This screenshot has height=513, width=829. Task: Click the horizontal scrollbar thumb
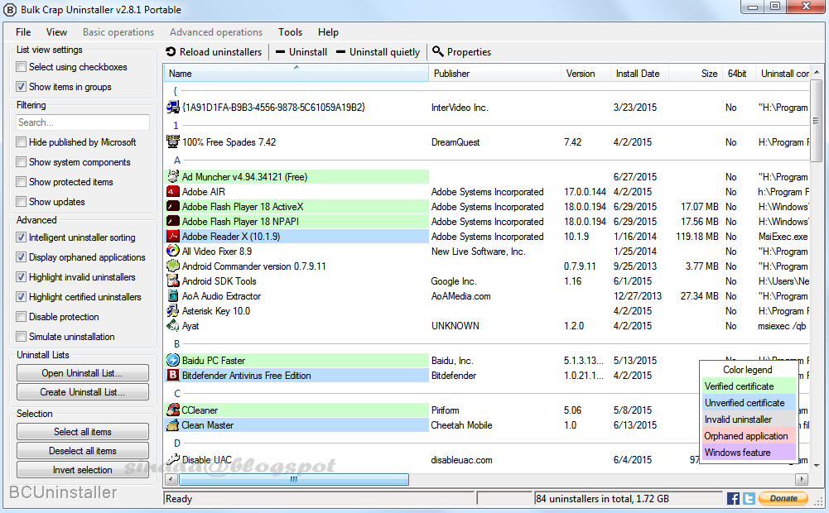294,479
